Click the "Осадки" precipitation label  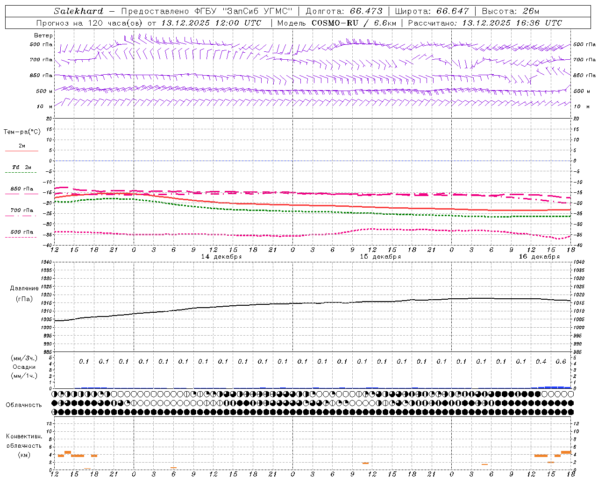[24, 367]
